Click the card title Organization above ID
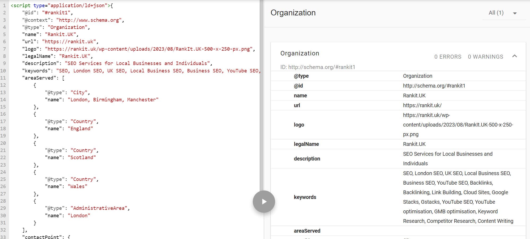530x239 pixels. pyautogui.click(x=300, y=53)
